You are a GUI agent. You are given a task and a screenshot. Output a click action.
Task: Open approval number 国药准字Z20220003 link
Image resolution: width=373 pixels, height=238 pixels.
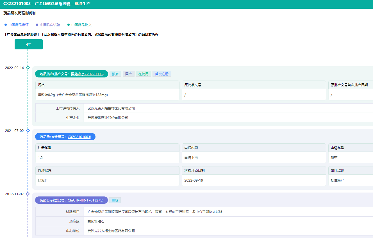point(87,74)
